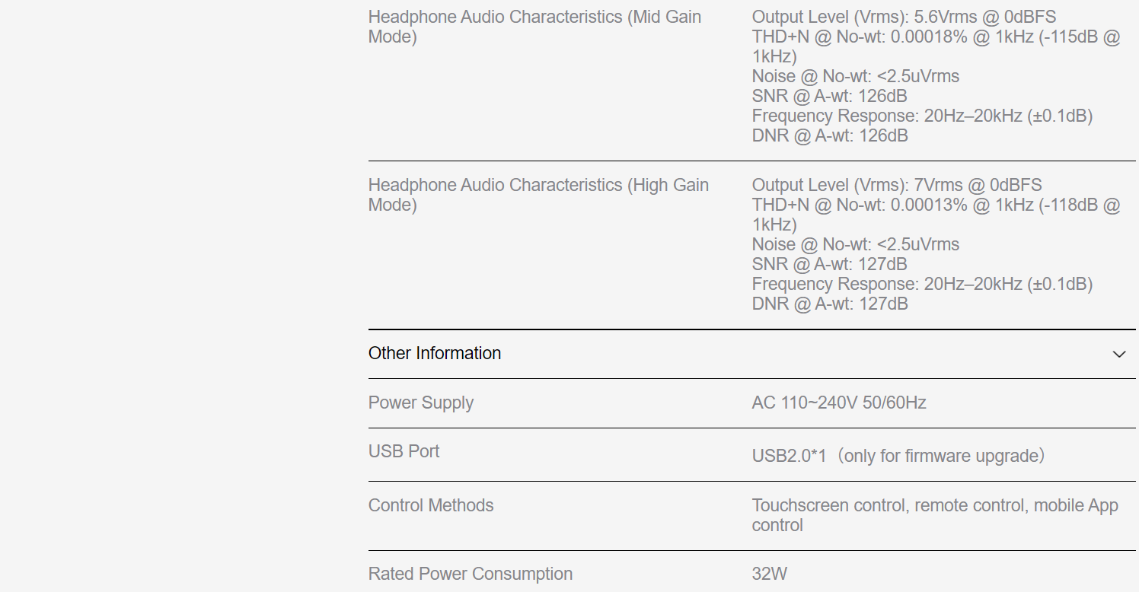The height and width of the screenshot is (592, 1139).
Task: Click the USB2.0 firmware upgrade text
Action: (898, 456)
